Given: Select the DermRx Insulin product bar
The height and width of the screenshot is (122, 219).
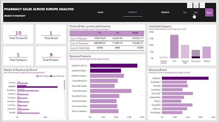Looking at the screenshot, I should point(107,76).
